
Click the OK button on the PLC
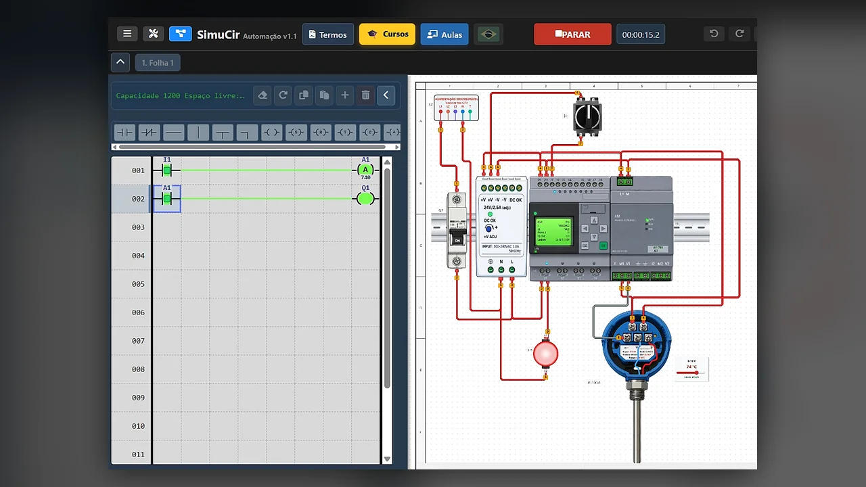click(x=603, y=246)
